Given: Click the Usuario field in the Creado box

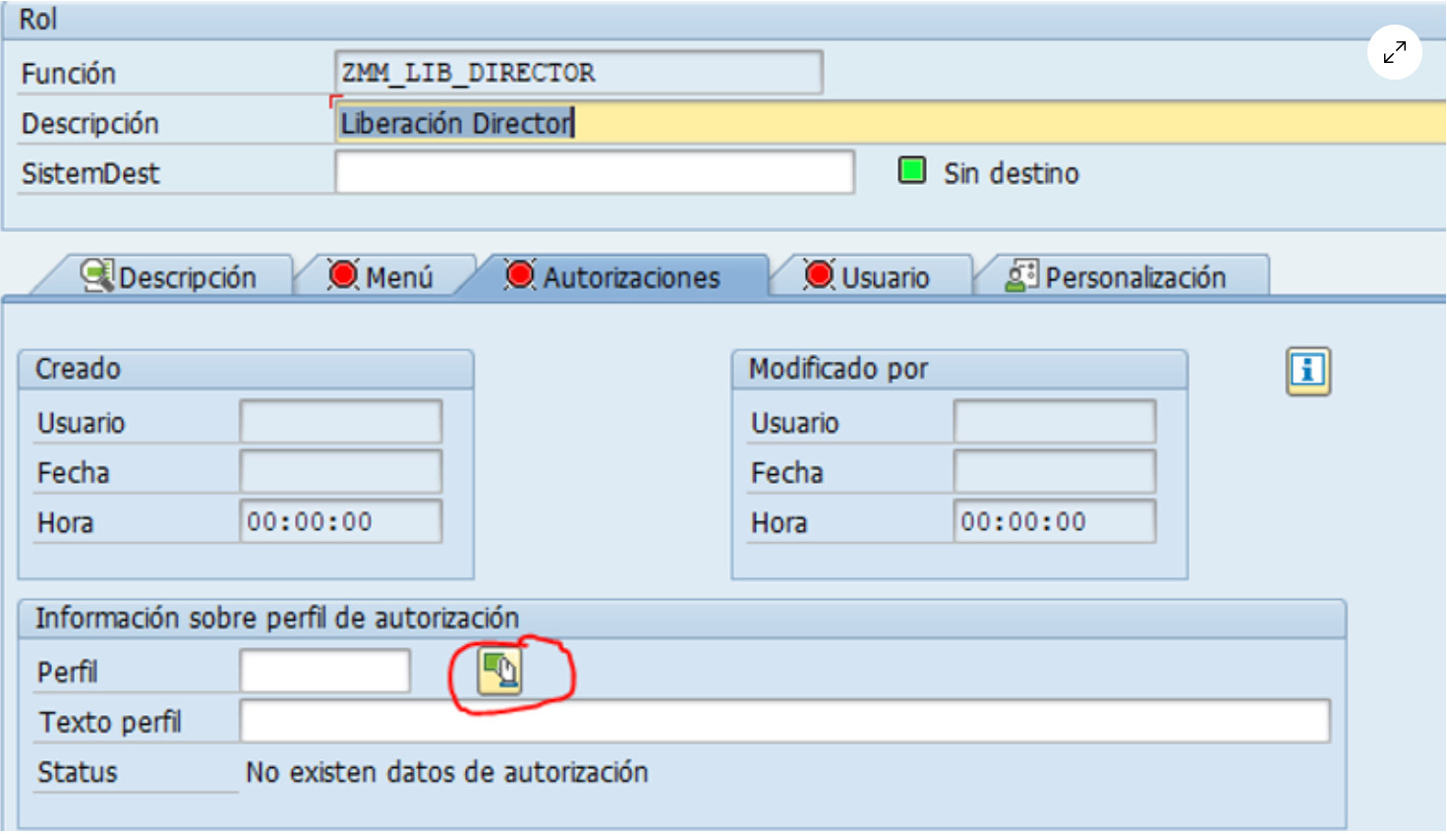Looking at the screenshot, I should 340,422.
